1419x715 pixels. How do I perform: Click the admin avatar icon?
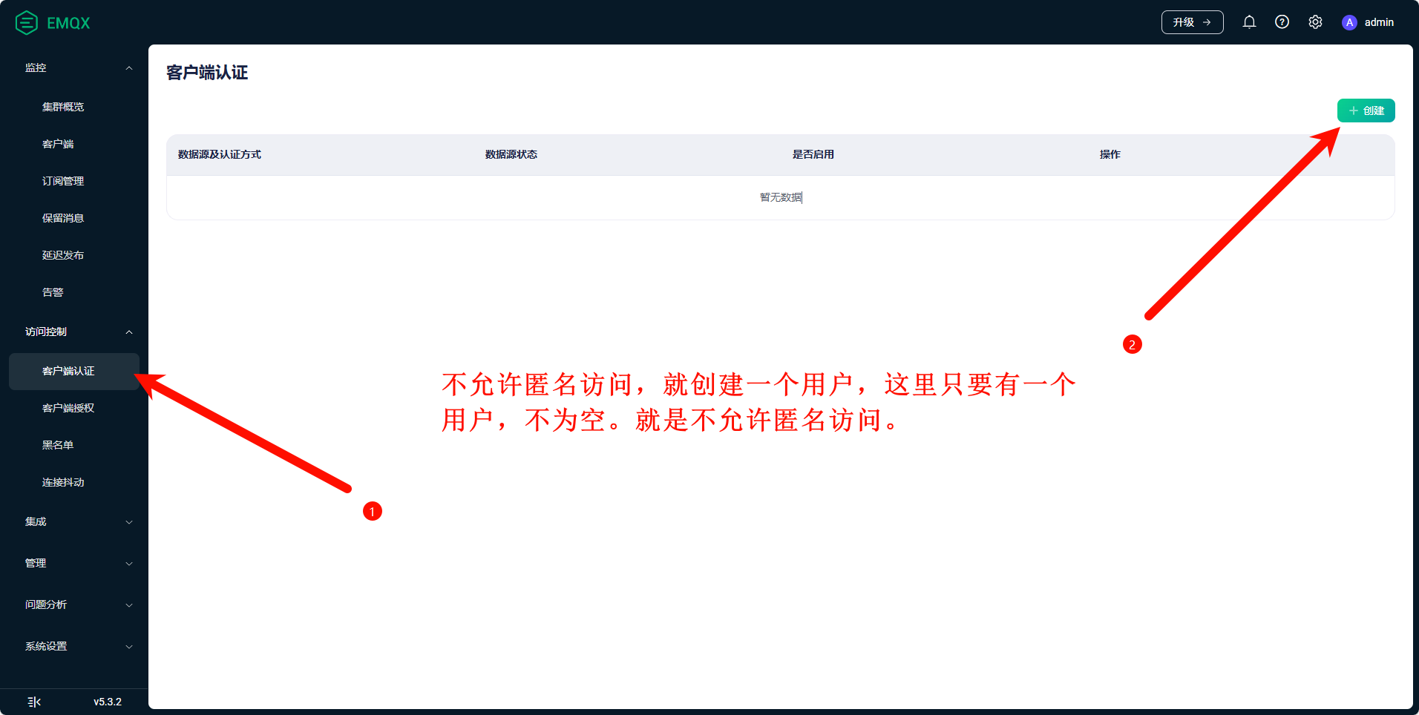[x=1349, y=22]
